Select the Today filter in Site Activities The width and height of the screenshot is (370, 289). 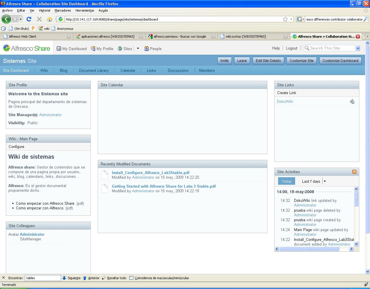[286, 181]
